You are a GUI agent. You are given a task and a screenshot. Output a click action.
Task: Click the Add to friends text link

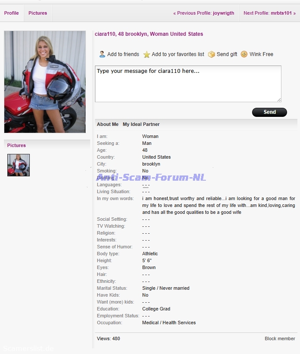(123, 54)
